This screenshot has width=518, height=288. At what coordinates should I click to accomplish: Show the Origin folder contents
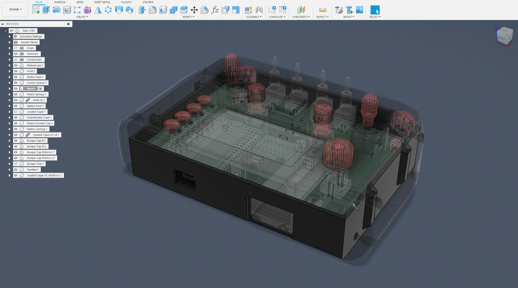10,48
